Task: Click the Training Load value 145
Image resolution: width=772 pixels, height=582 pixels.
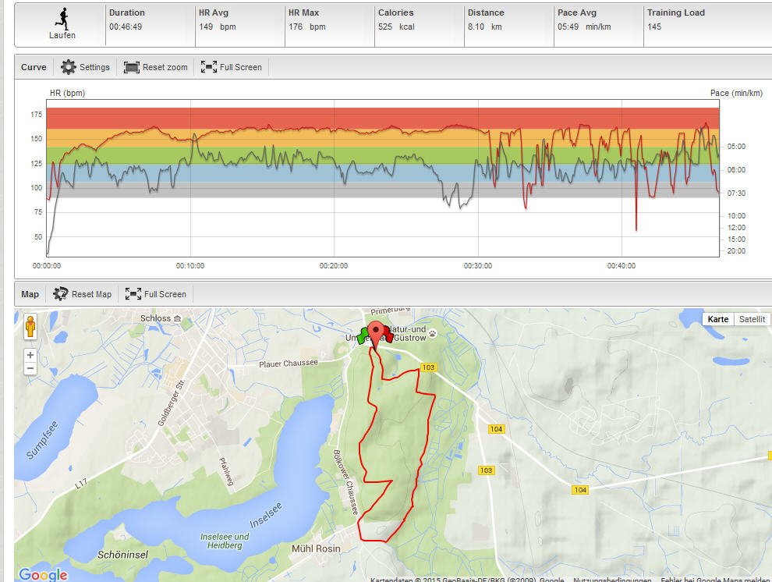Action: click(654, 27)
